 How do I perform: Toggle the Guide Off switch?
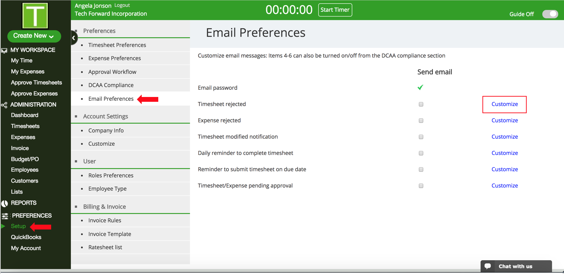coord(549,14)
